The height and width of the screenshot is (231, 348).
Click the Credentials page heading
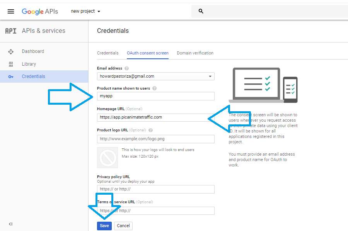[x=113, y=31]
